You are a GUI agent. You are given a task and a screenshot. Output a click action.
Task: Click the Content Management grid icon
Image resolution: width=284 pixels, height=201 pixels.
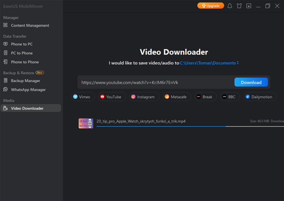point(6,25)
